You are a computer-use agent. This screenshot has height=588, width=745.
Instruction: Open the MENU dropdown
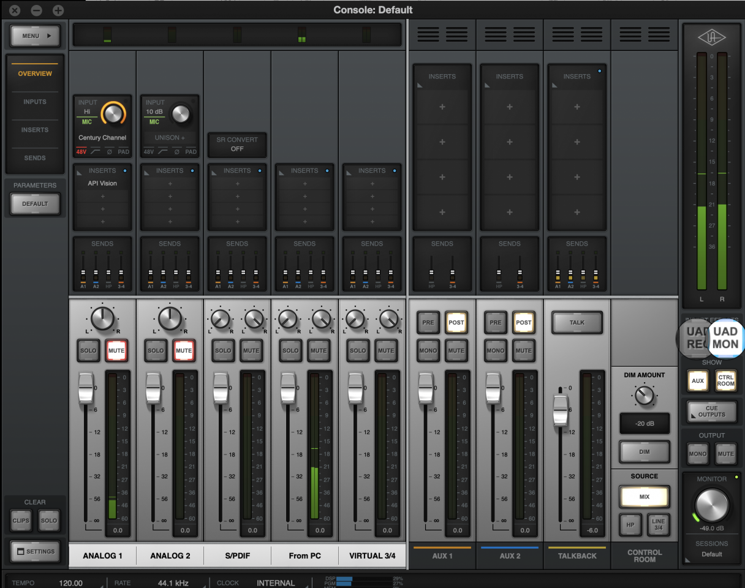pos(35,36)
